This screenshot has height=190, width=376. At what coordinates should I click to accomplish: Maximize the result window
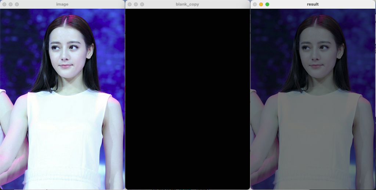pos(267,4)
